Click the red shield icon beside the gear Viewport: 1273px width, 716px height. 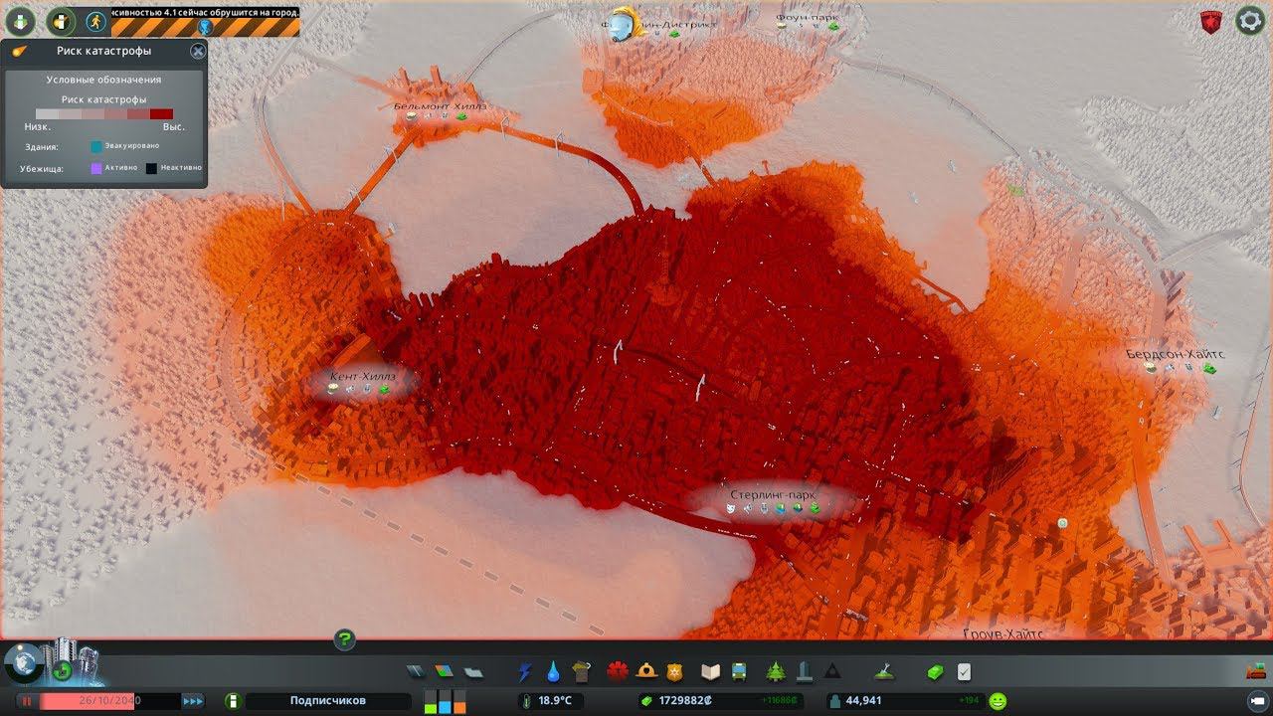point(1211,22)
